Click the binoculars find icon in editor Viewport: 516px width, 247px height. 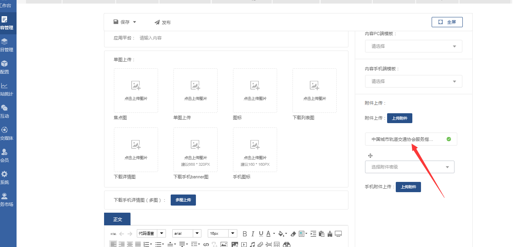click(287, 244)
